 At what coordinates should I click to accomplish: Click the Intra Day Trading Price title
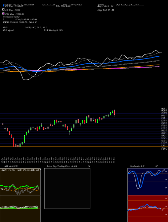point(62,166)
